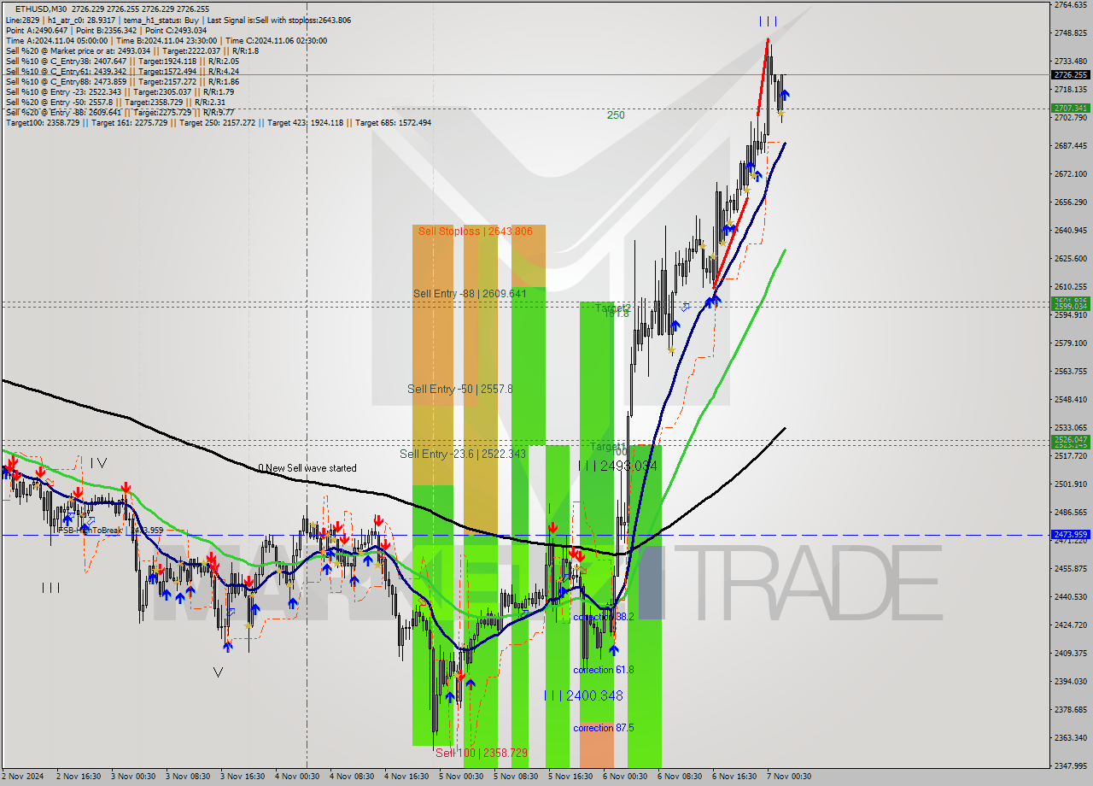
Task: Click the 2347.995 price axis label
Action: [x=1070, y=765]
